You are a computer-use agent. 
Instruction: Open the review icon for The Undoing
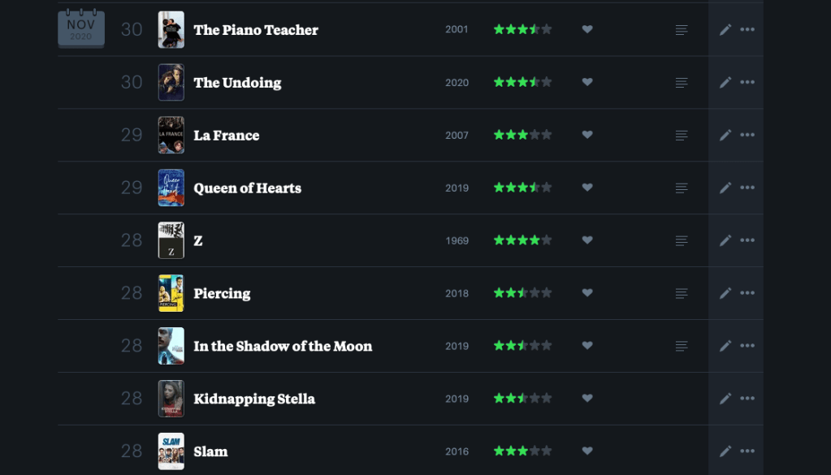point(682,83)
